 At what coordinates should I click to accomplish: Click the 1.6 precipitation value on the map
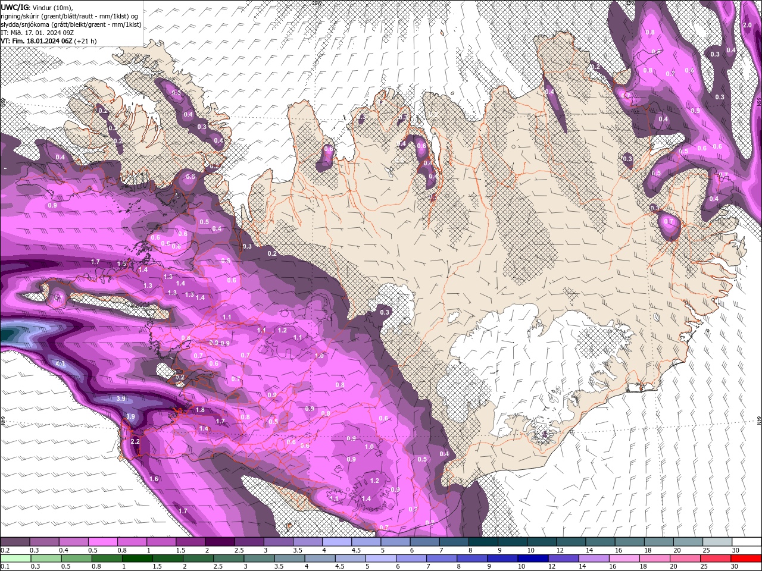(x=154, y=479)
